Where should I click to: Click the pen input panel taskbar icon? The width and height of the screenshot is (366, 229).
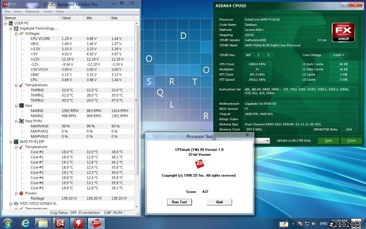coord(284,224)
